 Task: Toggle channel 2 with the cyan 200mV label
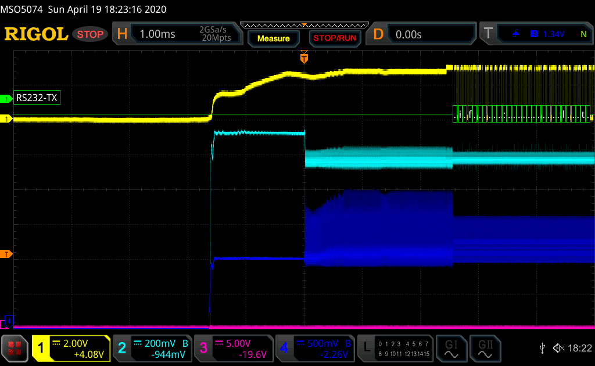(x=152, y=348)
